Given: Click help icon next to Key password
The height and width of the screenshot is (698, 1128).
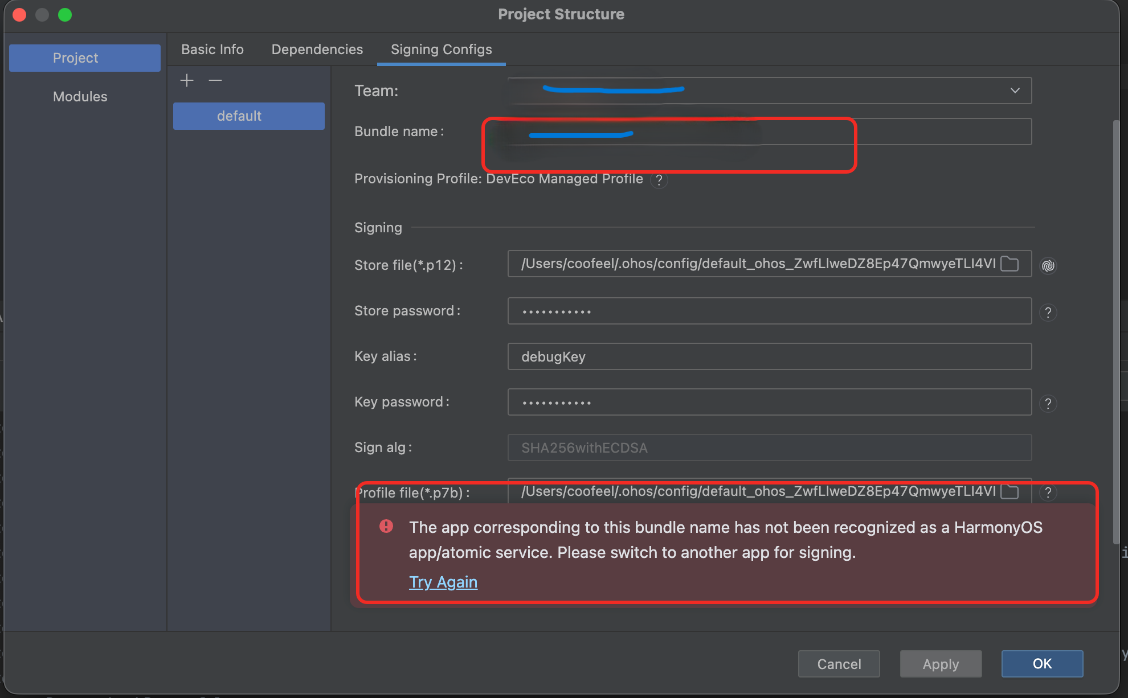Looking at the screenshot, I should (x=1048, y=403).
